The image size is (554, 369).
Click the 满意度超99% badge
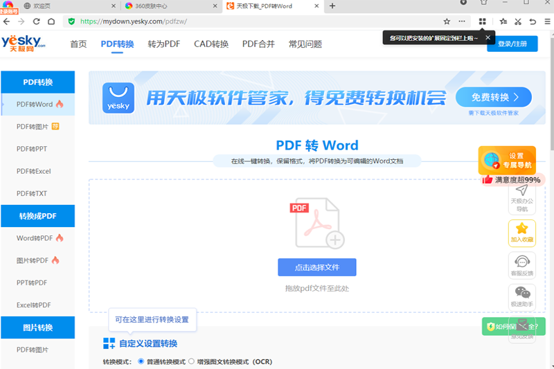point(511,180)
